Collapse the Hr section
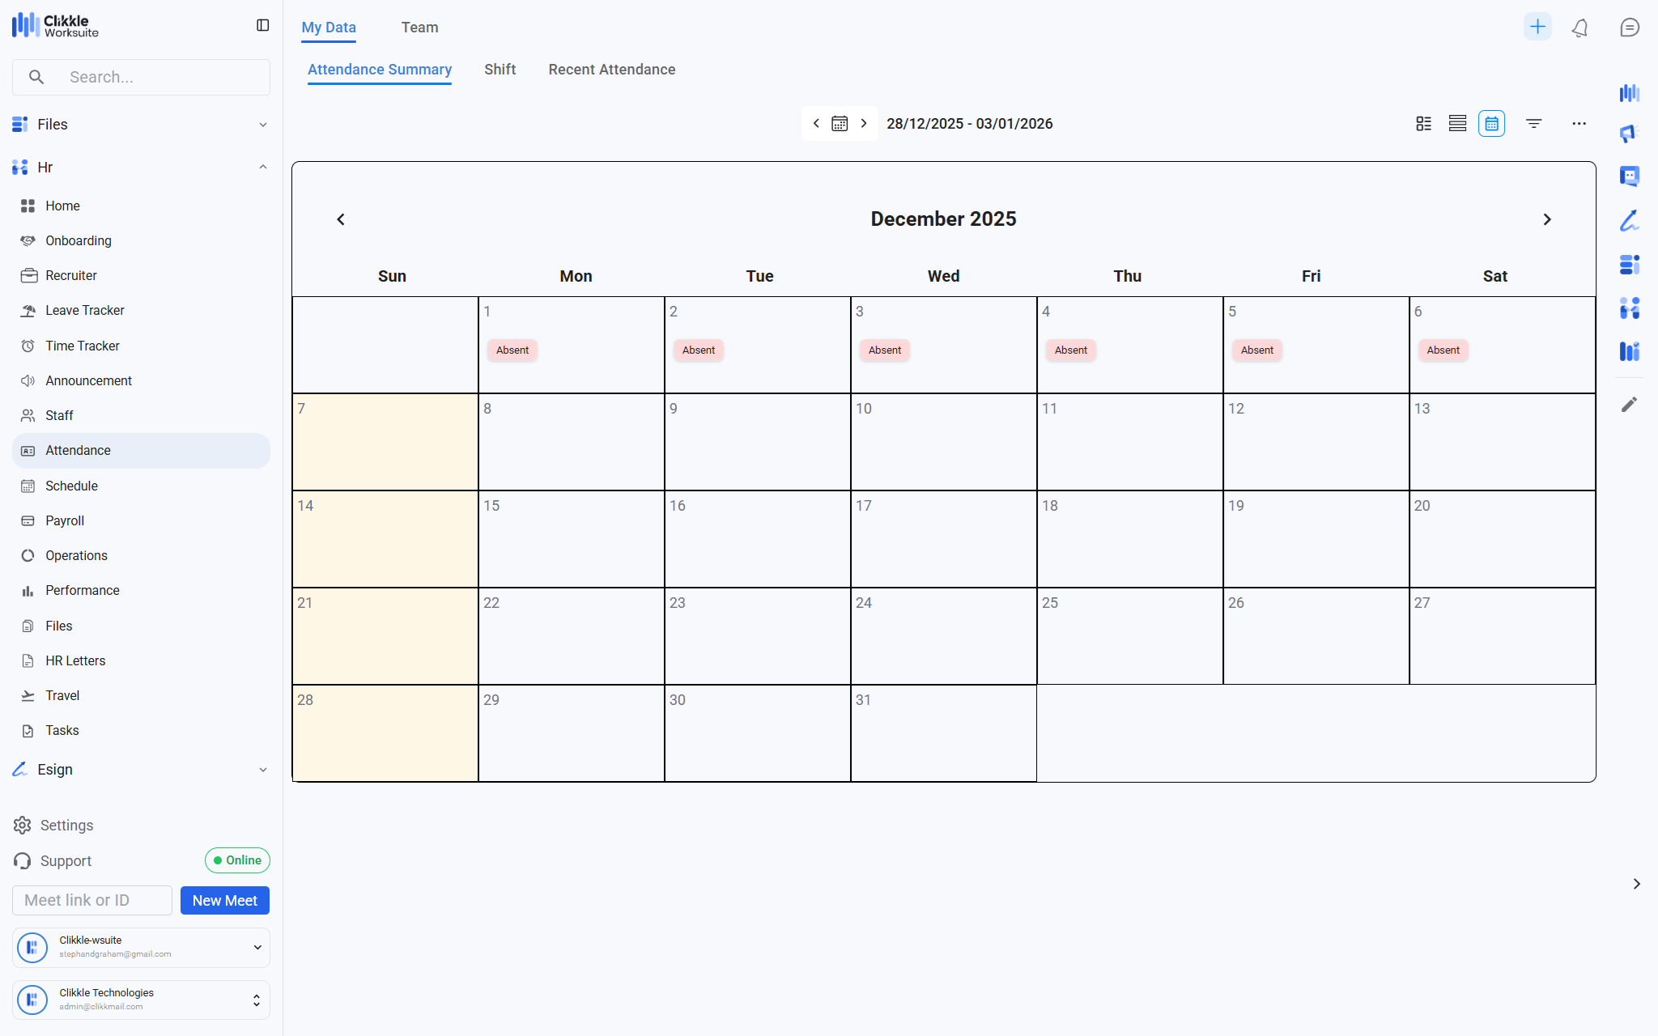This screenshot has width=1658, height=1036. pyautogui.click(x=262, y=168)
